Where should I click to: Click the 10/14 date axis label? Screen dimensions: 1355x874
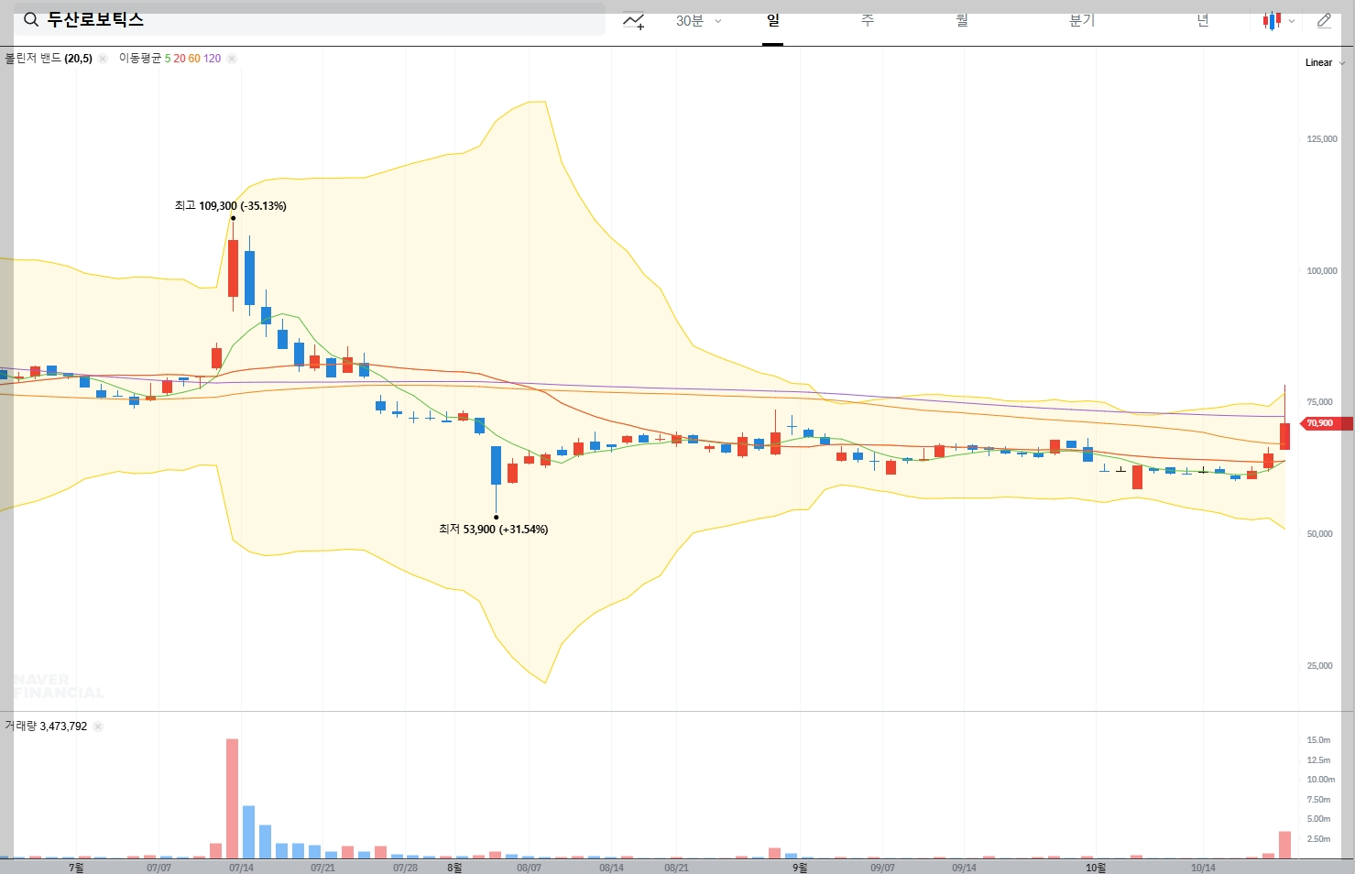[x=1203, y=868]
